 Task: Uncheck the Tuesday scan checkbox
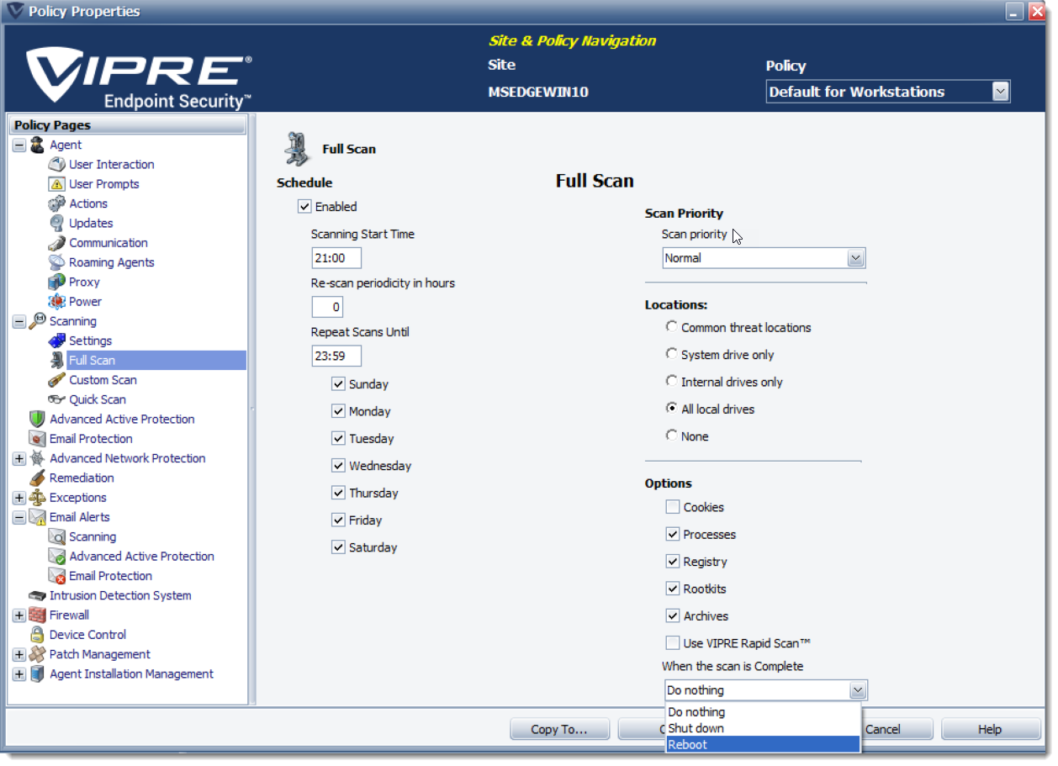coord(336,438)
